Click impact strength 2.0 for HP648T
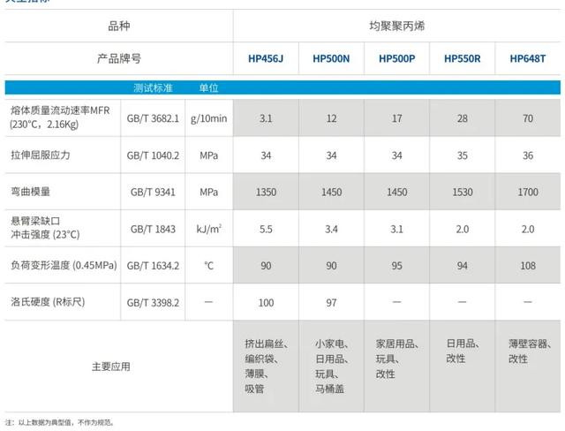The image size is (565, 431). 528,230
